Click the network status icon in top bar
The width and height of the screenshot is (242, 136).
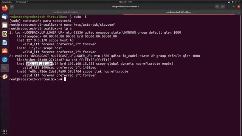(x=229, y=2)
